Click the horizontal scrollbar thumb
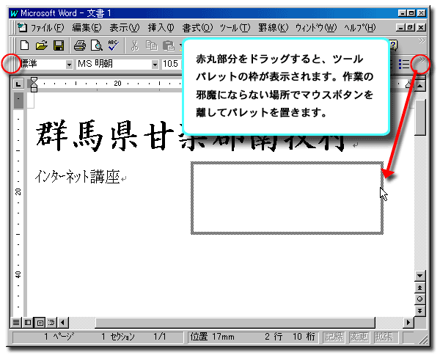 coord(235,323)
